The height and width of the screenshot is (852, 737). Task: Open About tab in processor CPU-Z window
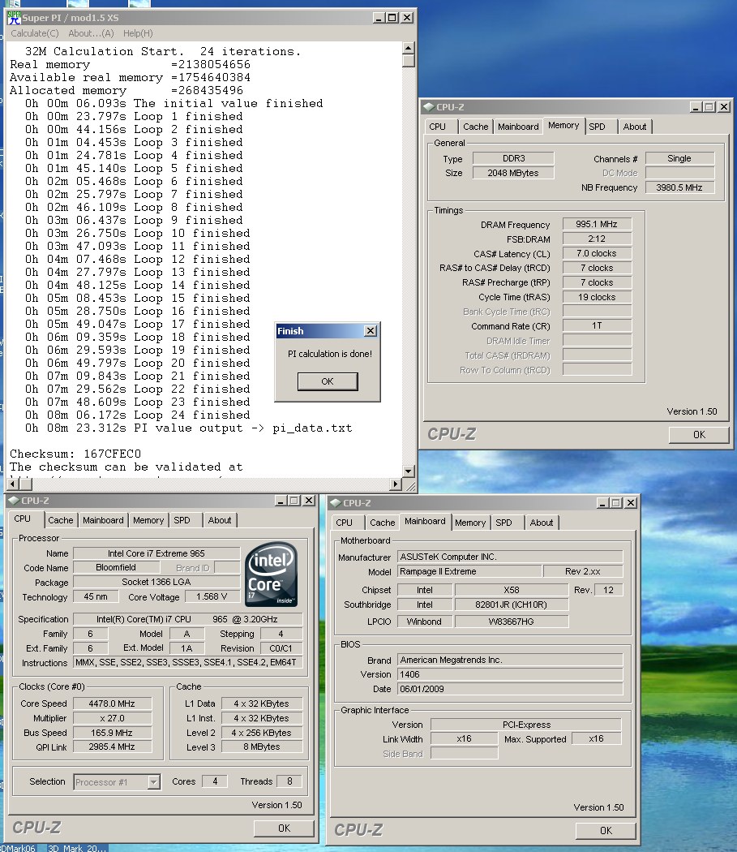(220, 520)
